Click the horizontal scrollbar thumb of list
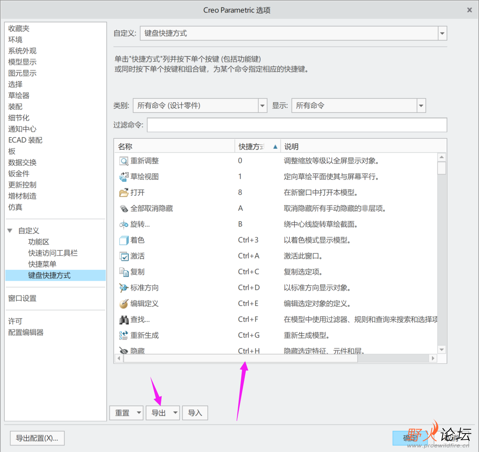This screenshot has height=452, width=479. [240, 358]
